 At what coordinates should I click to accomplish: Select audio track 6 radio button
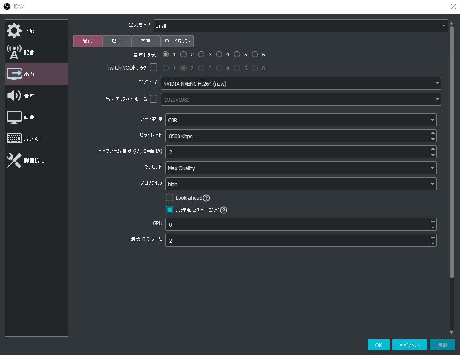click(x=255, y=55)
